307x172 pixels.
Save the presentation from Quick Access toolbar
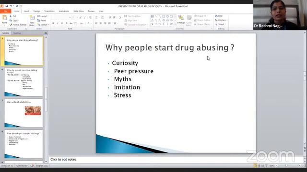tap(6, 6)
